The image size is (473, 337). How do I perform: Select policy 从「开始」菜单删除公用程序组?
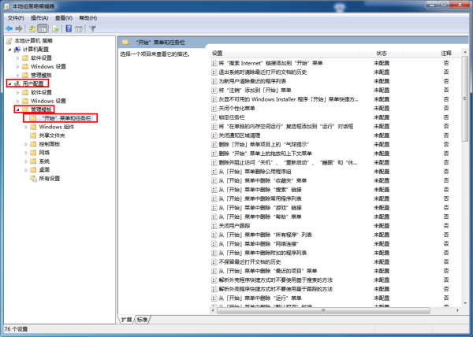coord(255,172)
